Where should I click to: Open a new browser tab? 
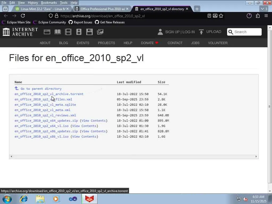(197, 9)
